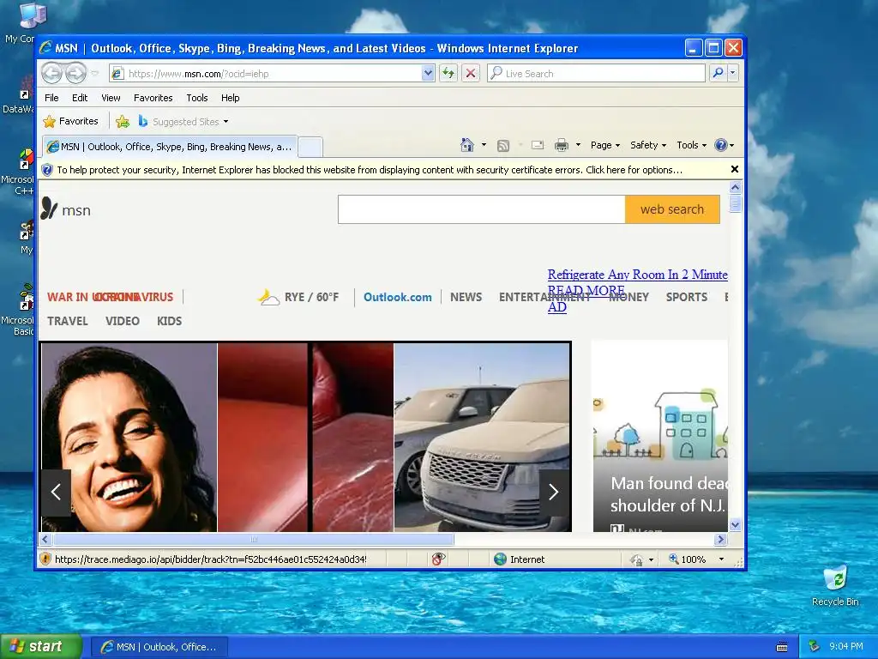Open a new blank tab
The width and height of the screenshot is (878, 659).
tap(310, 147)
